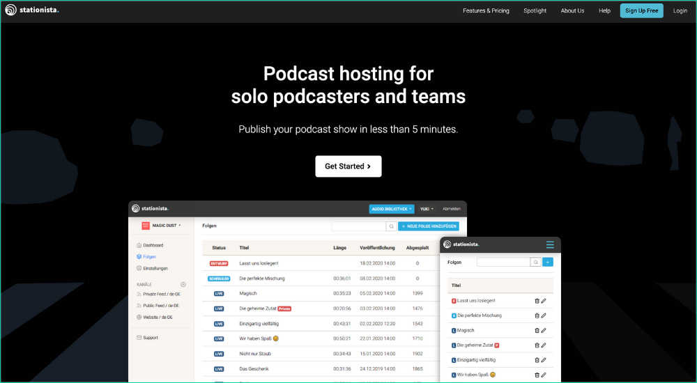Open the hamburger menu in the mobile preview
This screenshot has width=697, height=383.
coord(550,245)
